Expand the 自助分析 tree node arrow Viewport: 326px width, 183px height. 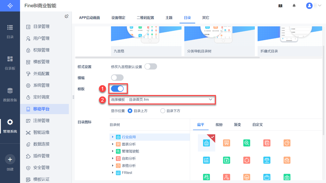click(x=113, y=158)
